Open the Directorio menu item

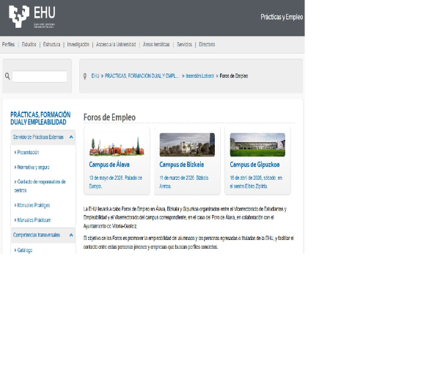point(207,45)
